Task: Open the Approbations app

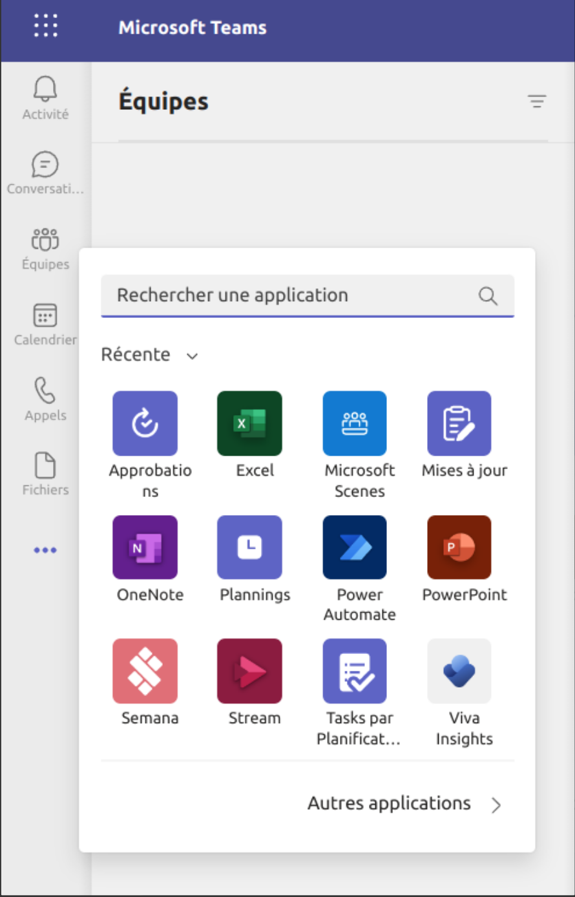Action: pyautogui.click(x=145, y=424)
